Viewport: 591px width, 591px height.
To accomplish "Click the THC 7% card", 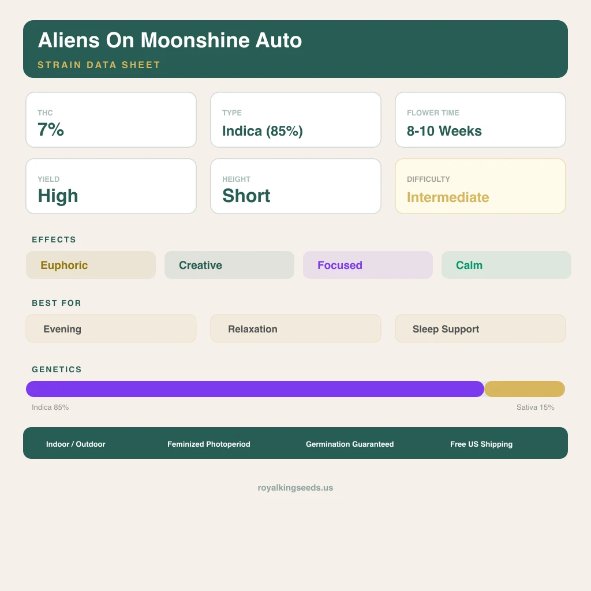I will [x=111, y=120].
